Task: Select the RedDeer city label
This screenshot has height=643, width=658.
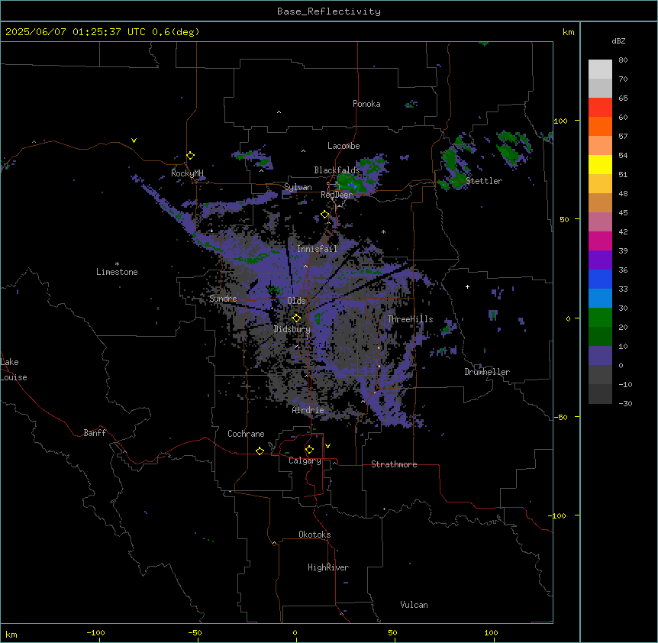Action: pos(337,195)
